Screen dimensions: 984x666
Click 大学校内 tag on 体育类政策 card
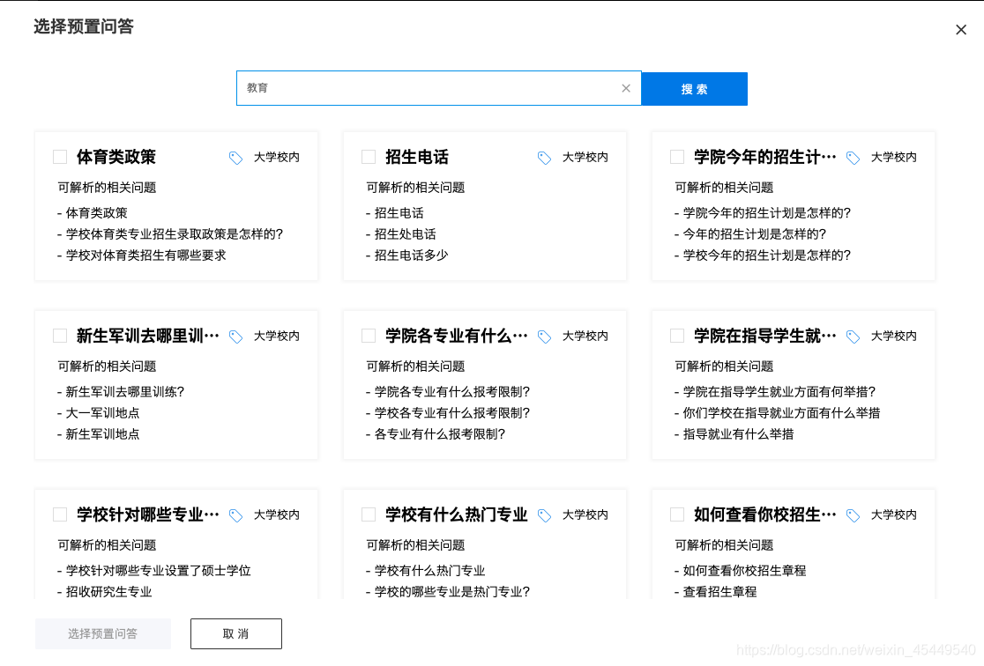click(x=276, y=158)
